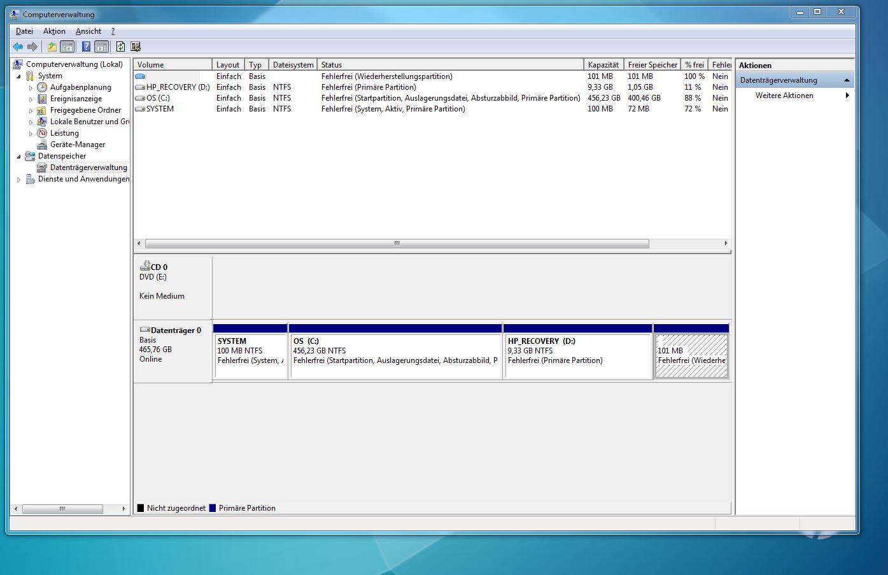The image size is (888, 575).
Task: Click the right arrow of the volume list scrollbar
Action: (726, 243)
